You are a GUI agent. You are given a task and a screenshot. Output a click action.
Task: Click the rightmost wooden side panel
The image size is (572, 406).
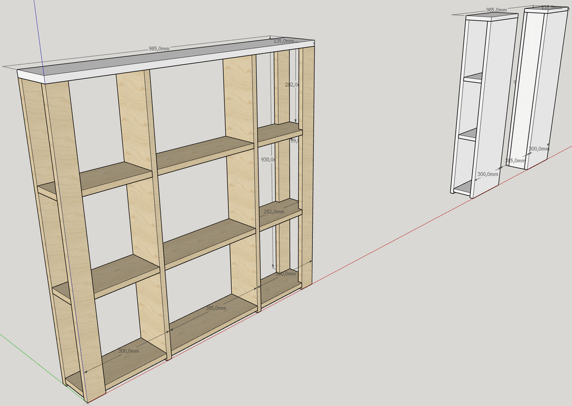307,168
